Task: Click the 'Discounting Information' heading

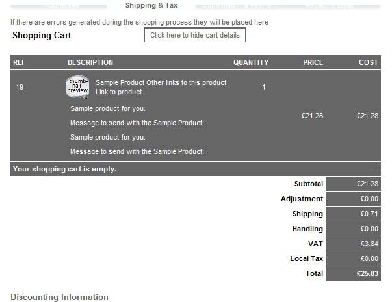Action: point(59,297)
